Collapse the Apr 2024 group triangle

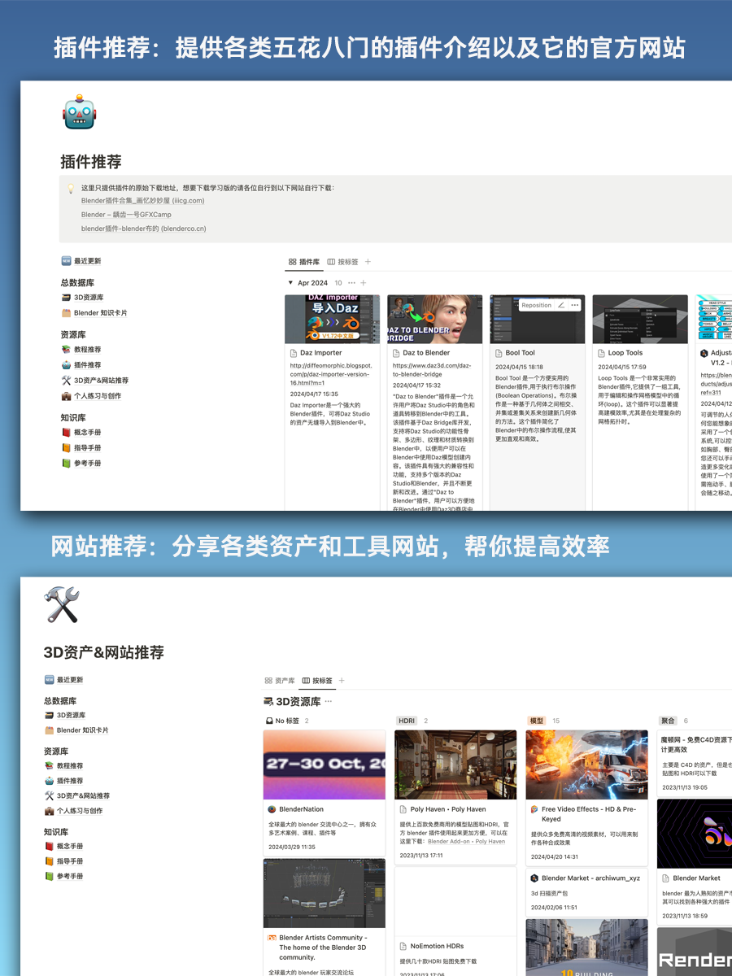[290, 283]
